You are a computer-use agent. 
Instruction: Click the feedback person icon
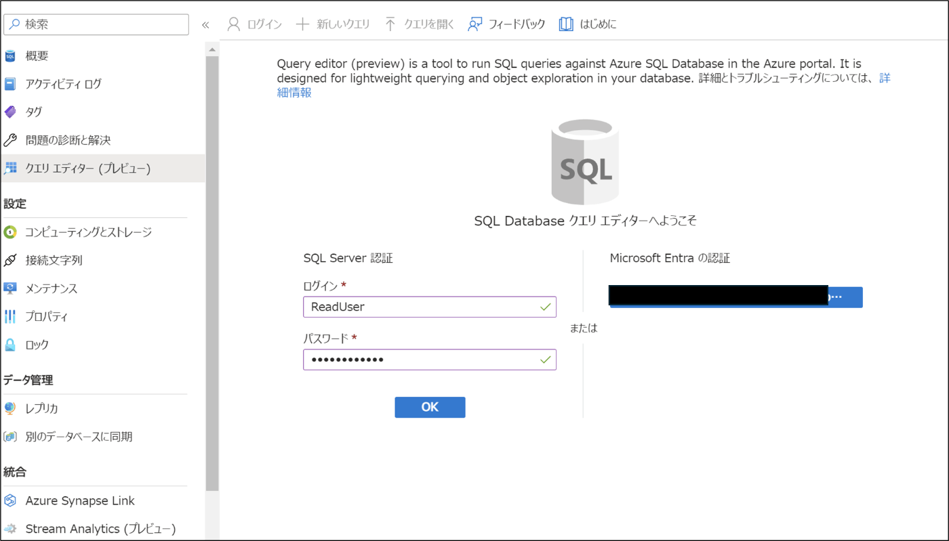(x=474, y=24)
